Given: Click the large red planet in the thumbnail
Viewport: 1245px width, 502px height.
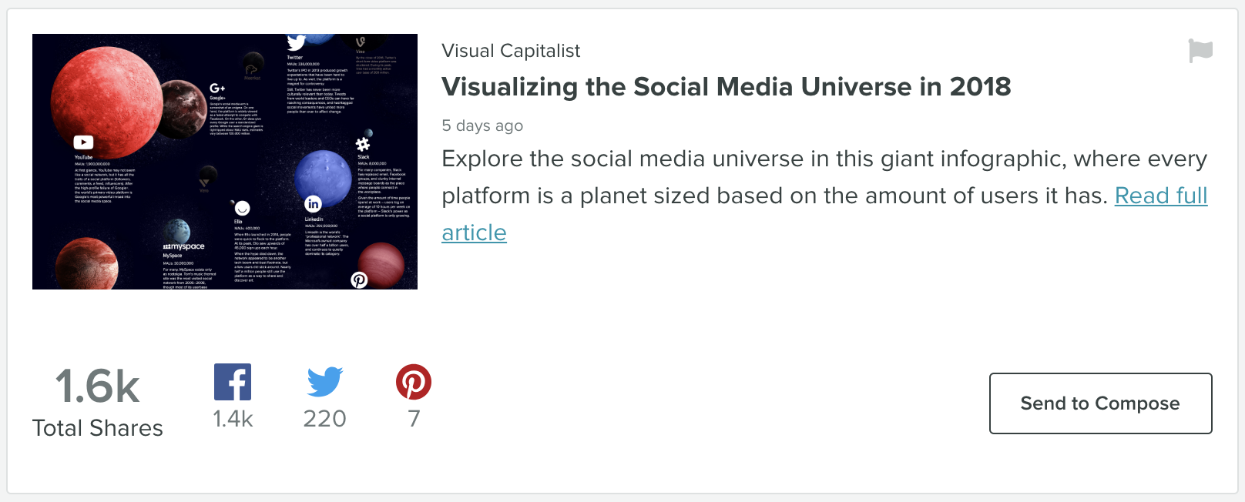Looking at the screenshot, I should (106, 102).
